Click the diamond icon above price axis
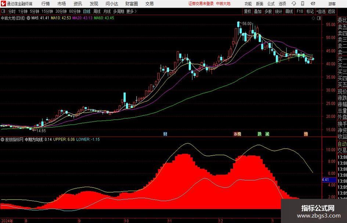 [x=313, y=18]
